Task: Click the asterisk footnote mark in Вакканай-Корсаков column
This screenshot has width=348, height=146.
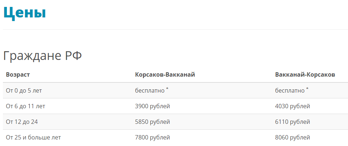Action: (x=307, y=89)
